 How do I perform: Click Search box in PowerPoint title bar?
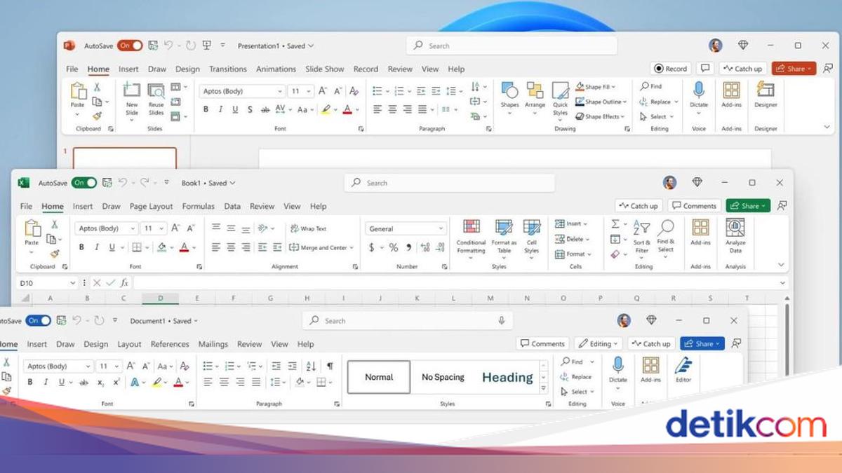[x=512, y=46]
